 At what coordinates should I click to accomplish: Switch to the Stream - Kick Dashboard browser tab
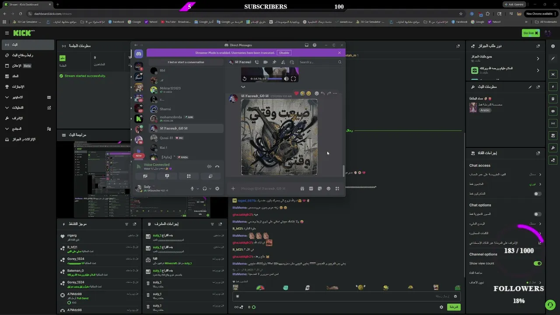[27, 4]
